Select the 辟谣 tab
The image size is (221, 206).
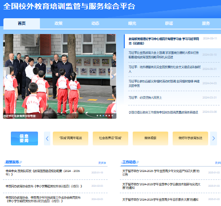coord(169,24)
